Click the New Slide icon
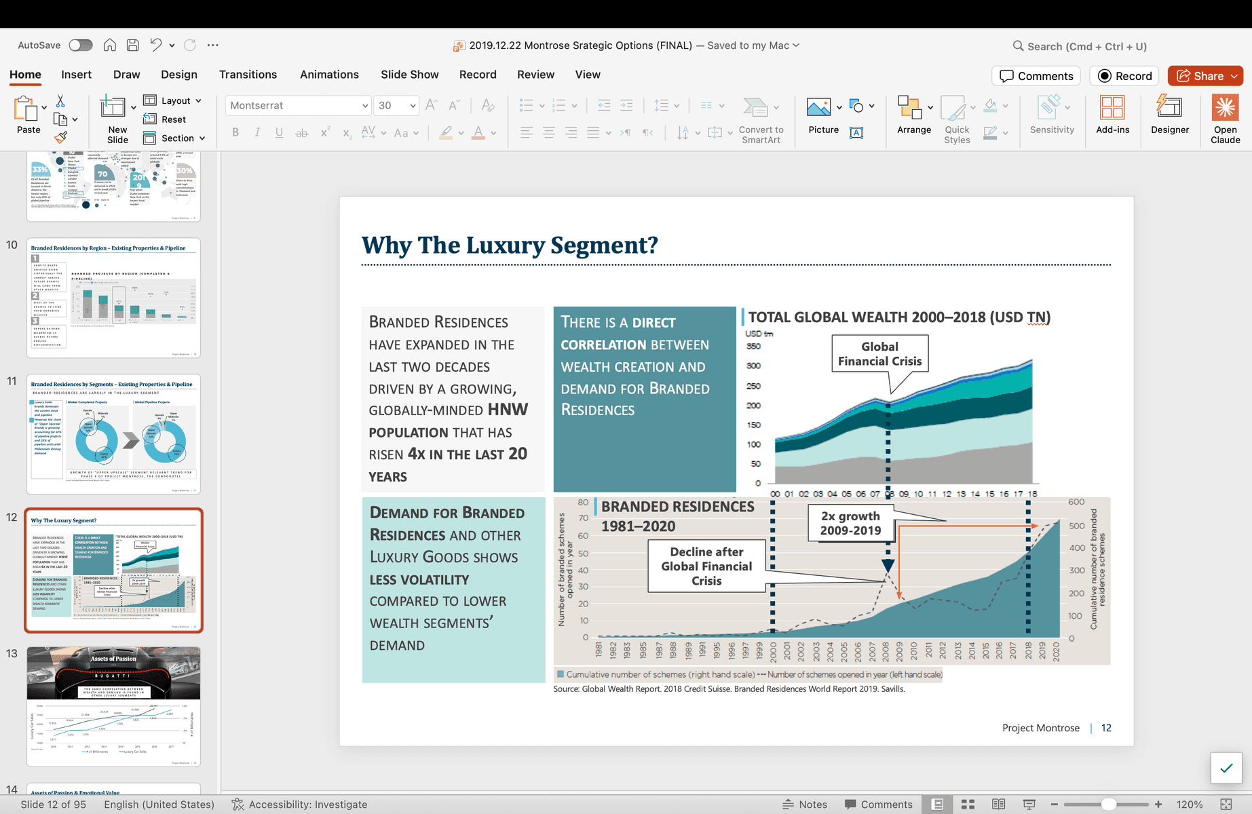This screenshot has height=814, width=1252. pos(113,108)
